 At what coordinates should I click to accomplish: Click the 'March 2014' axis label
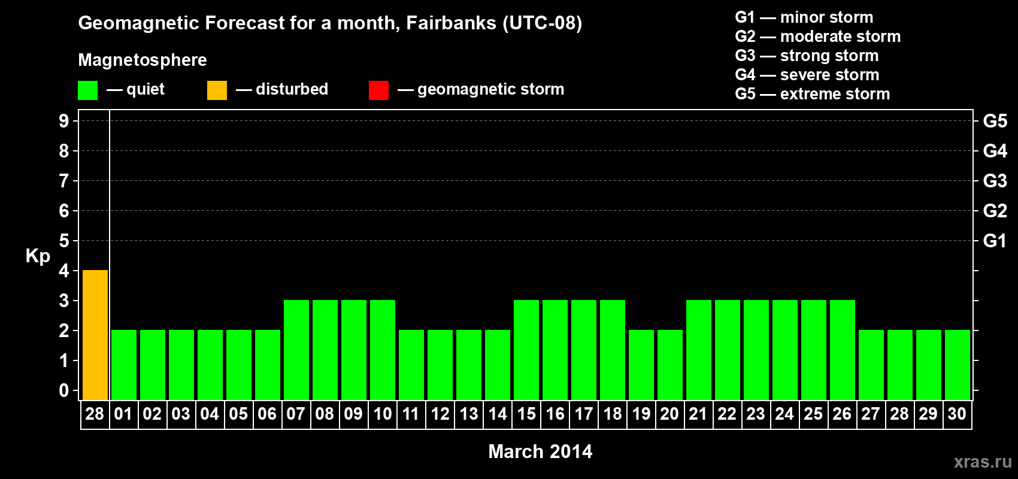pos(540,451)
